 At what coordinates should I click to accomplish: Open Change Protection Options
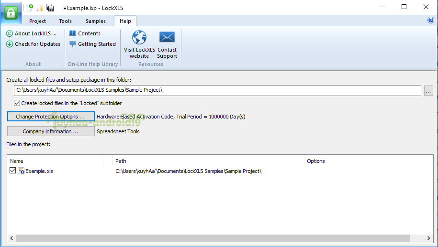click(51, 117)
